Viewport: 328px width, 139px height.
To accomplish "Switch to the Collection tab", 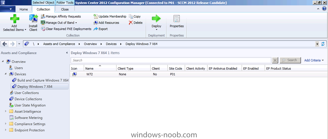I will (x=43, y=9).
